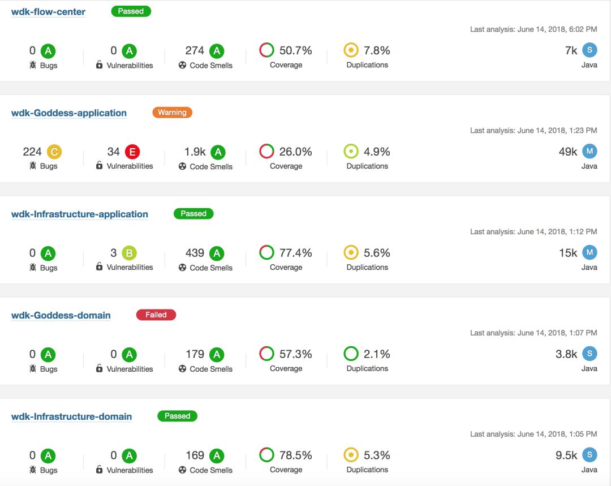This screenshot has height=486, width=611.
Task: Open wdk-Infrastructure-application project
Action: tap(80, 214)
